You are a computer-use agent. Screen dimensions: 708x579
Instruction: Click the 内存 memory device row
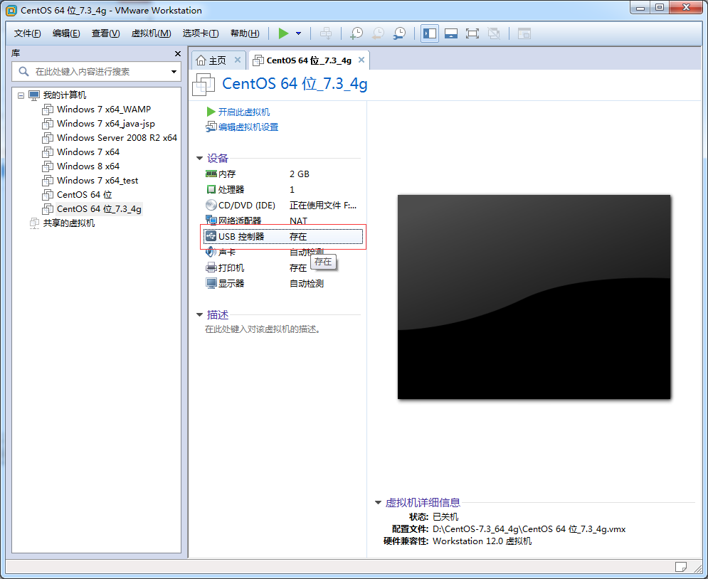point(283,174)
